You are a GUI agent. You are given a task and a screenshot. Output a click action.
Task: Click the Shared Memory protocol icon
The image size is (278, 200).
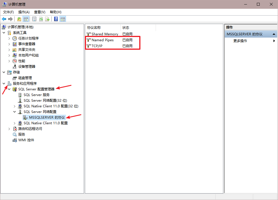click(89, 34)
